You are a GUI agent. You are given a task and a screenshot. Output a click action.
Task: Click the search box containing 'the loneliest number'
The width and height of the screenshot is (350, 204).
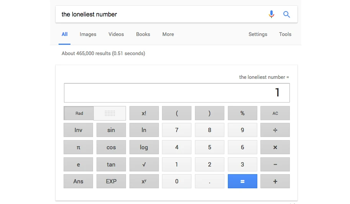click(161, 14)
